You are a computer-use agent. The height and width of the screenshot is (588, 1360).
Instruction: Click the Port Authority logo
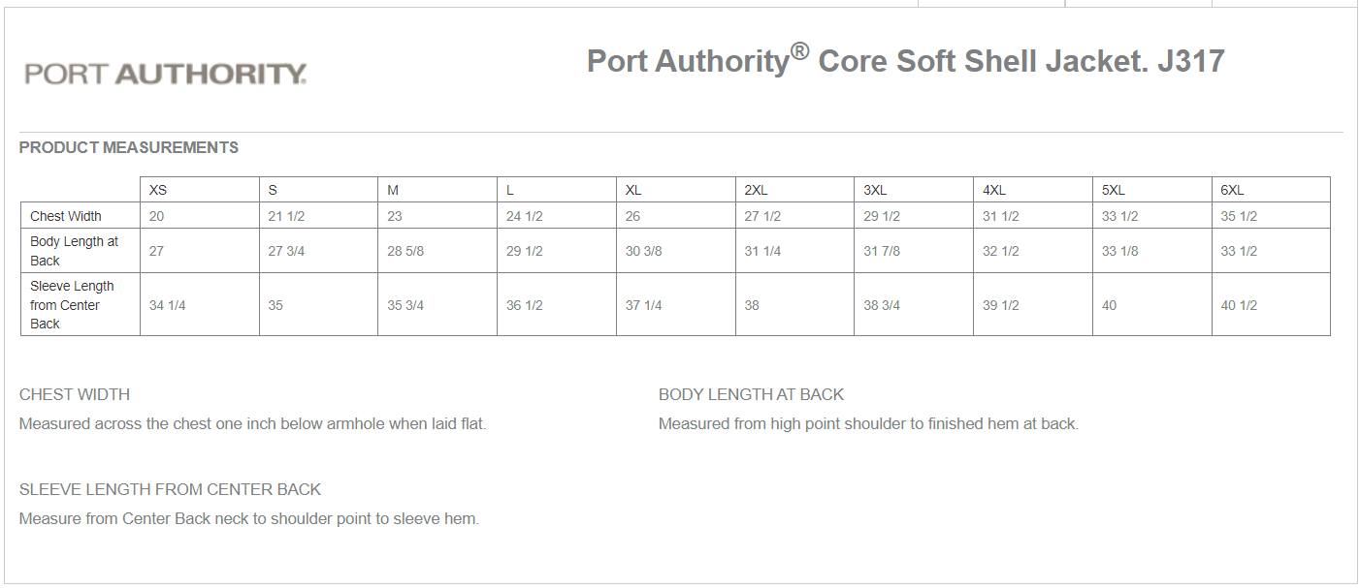(166, 74)
